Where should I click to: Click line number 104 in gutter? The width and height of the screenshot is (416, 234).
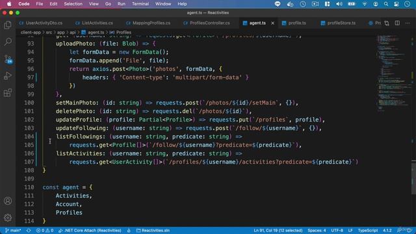tap(29, 136)
